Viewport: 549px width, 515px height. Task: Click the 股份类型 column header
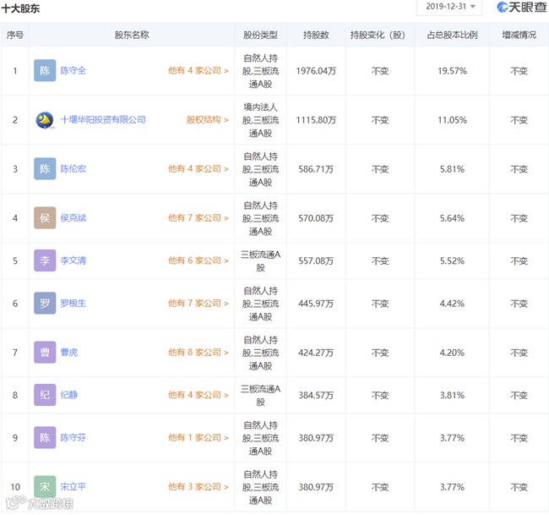point(260,35)
